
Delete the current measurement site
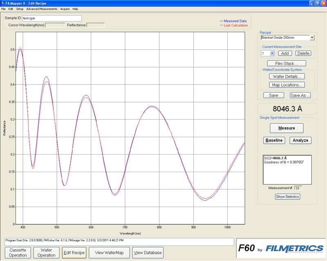click(x=303, y=53)
